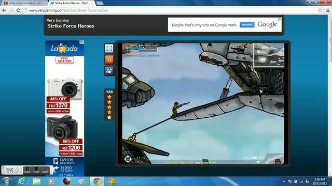Click the black Nikon camera ad image
Image resolution: width=332 pixels, height=186 pixels.
62,128
